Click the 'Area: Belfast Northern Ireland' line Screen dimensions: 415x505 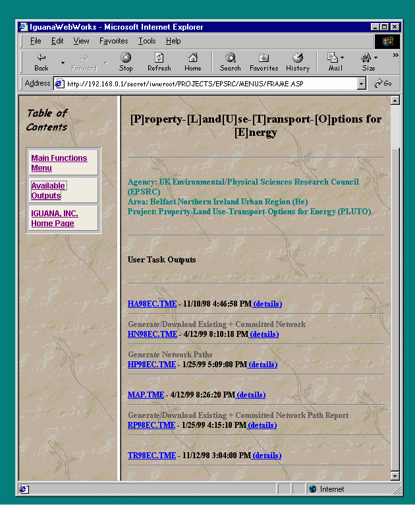(218, 202)
